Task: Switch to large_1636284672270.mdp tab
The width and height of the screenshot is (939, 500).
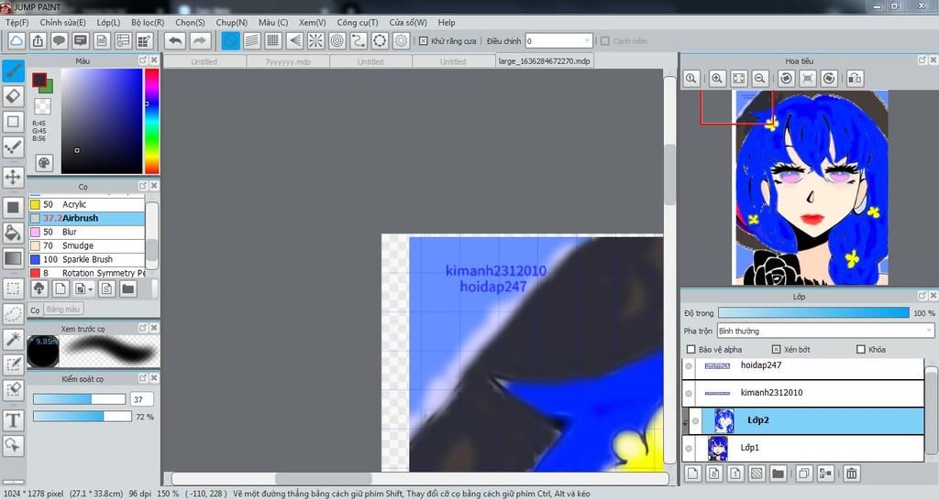Action: (545, 61)
